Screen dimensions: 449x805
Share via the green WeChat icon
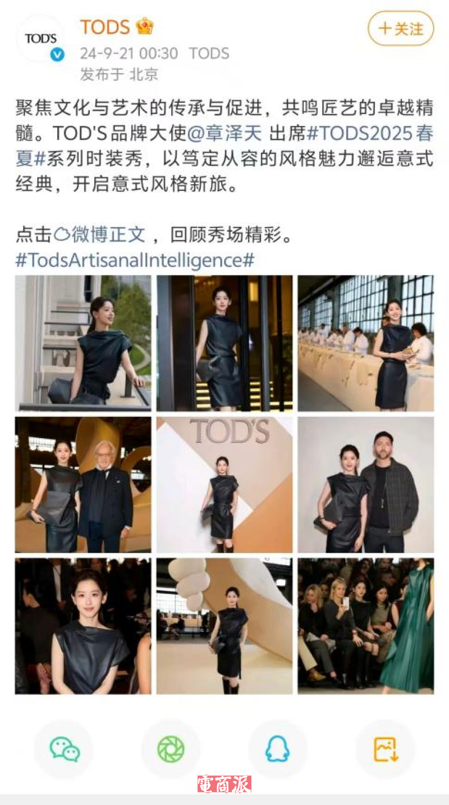point(65,749)
